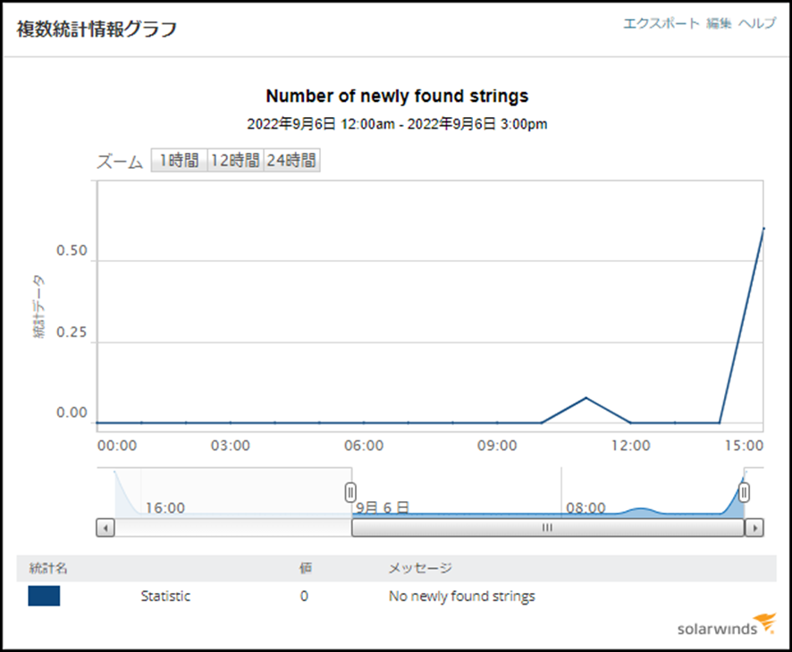Click the 16:00 area in the navigator

click(165, 507)
